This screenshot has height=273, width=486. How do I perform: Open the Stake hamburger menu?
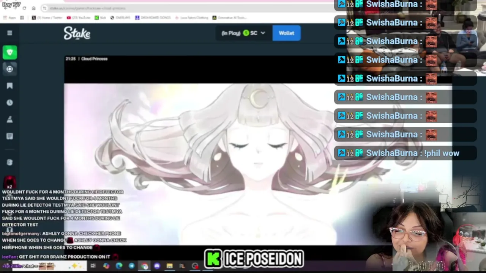(x=9, y=33)
